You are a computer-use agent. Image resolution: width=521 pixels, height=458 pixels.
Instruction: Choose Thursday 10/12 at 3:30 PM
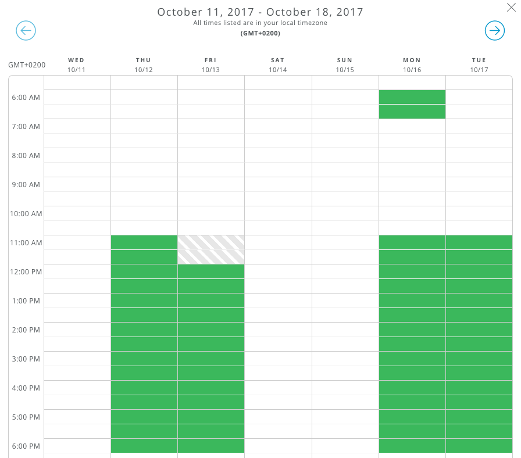click(144, 373)
